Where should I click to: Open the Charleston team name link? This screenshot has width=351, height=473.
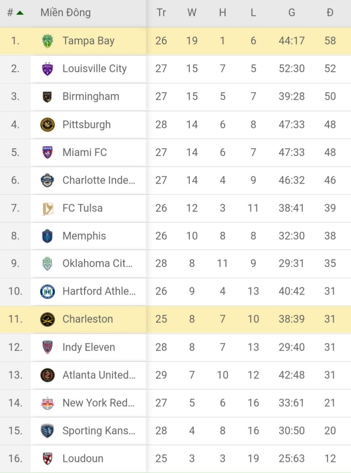88,319
